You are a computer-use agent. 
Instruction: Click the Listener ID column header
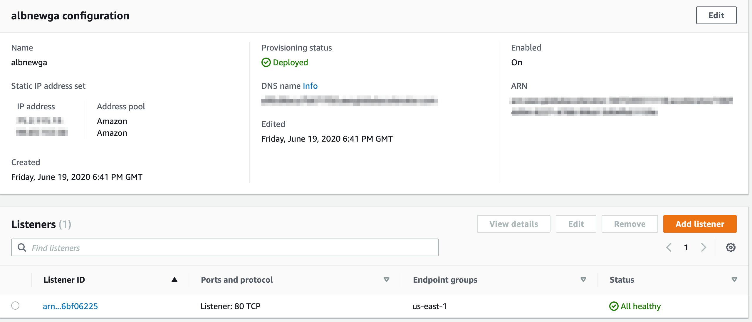(x=64, y=280)
